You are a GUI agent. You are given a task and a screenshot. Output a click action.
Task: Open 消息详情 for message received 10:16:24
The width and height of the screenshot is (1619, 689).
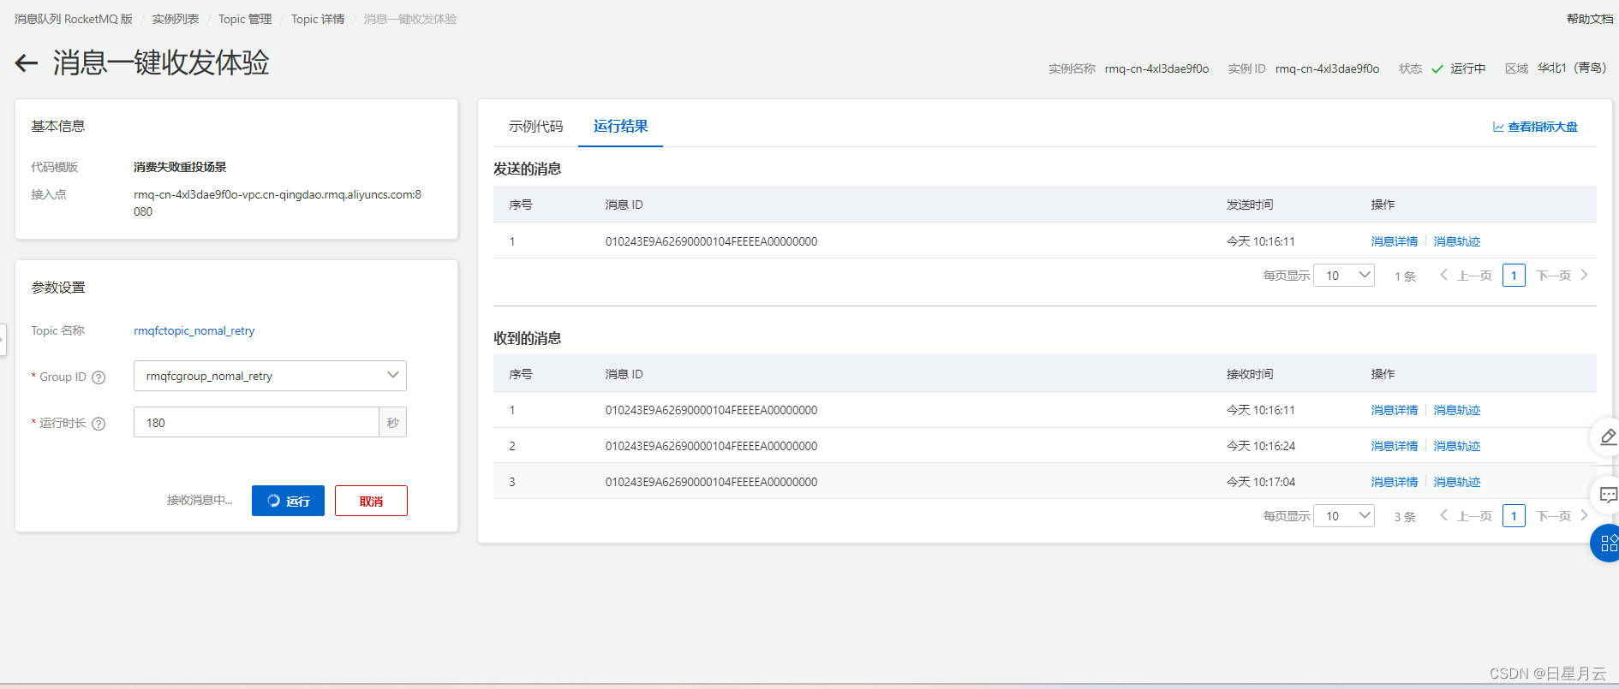tap(1395, 446)
